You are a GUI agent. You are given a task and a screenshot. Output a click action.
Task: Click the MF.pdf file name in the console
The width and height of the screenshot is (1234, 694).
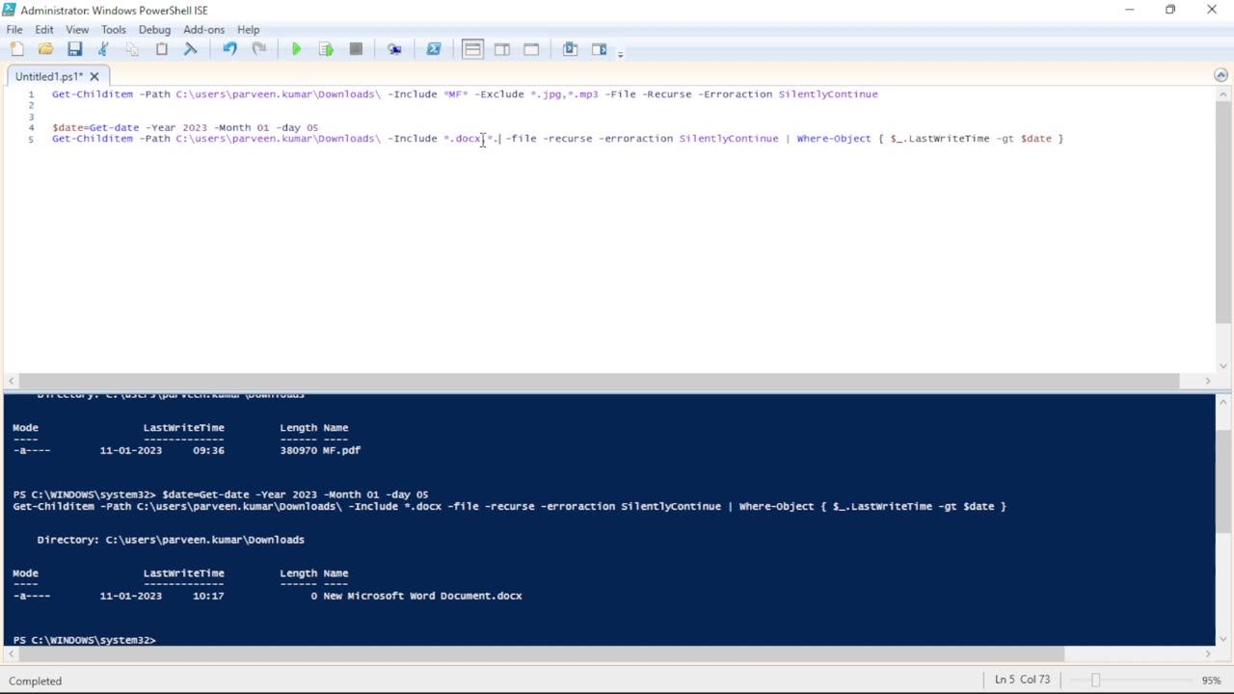tap(342, 450)
